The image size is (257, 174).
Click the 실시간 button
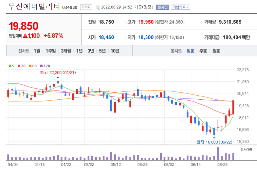coord(162,7)
